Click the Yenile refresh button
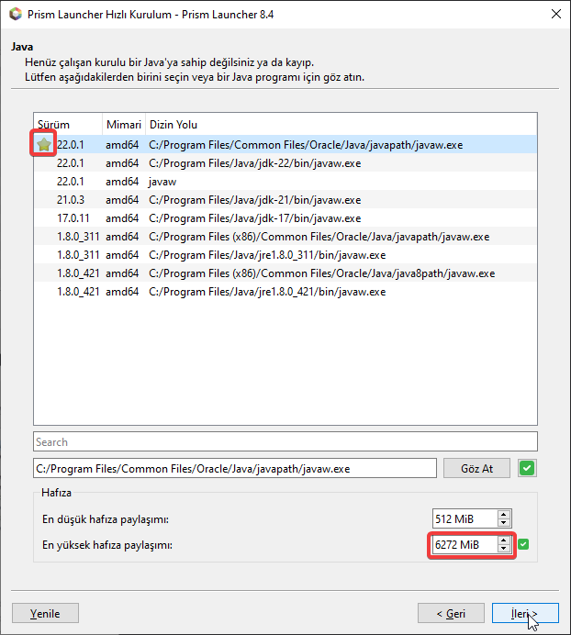 pos(45,613)
